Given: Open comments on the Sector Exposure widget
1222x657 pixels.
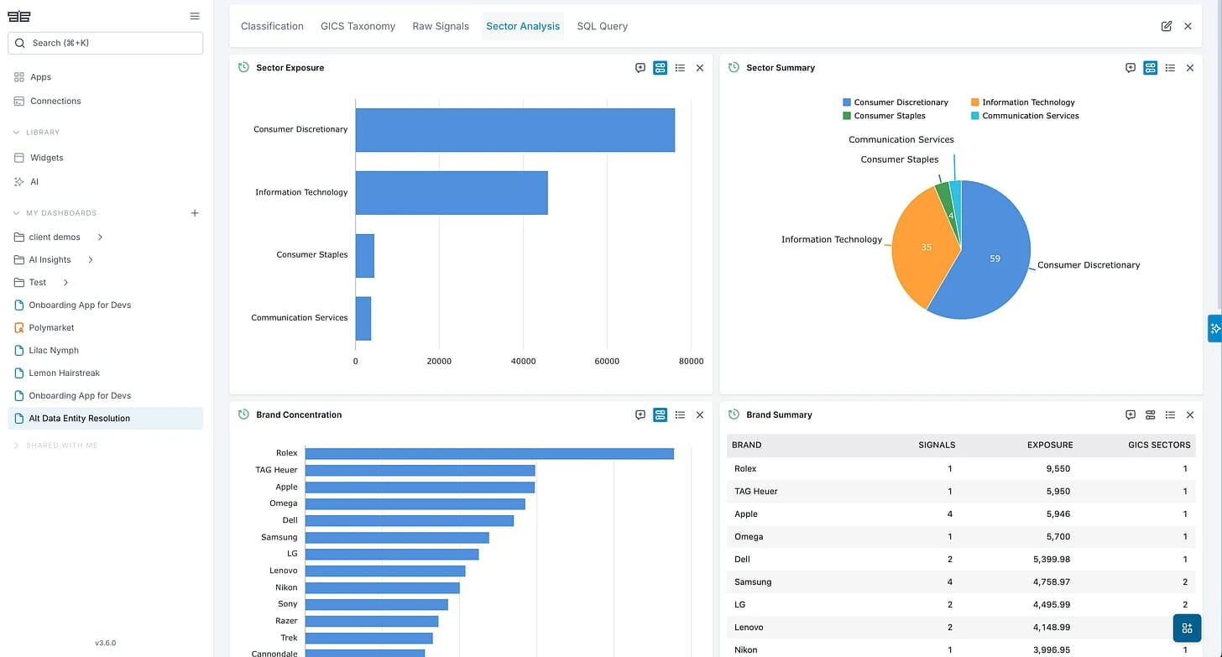Looking at the screenshot, I should (640, 68).
